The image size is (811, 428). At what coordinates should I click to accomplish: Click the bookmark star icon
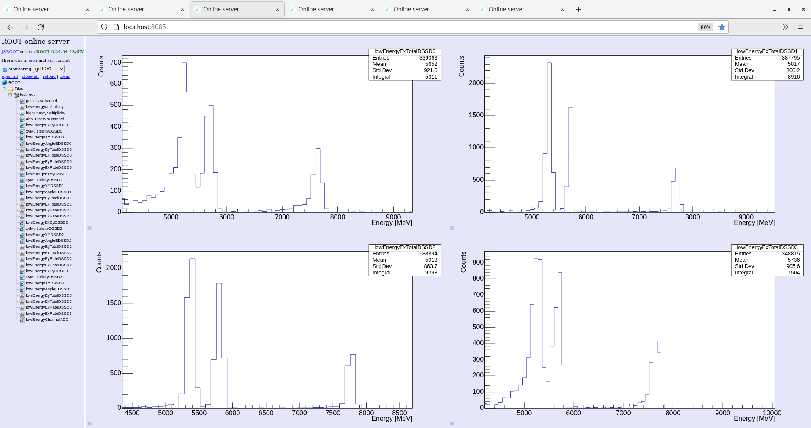[x=722, y=27]
